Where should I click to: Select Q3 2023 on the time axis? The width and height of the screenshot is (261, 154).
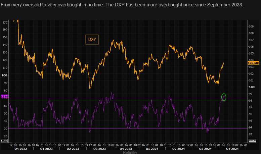99,148
